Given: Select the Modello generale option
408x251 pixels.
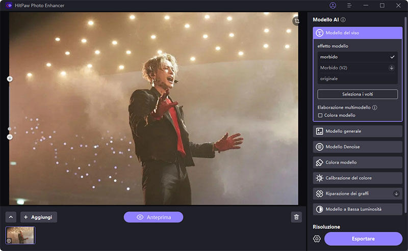Looking at the screenshot, I should point(357,131).
